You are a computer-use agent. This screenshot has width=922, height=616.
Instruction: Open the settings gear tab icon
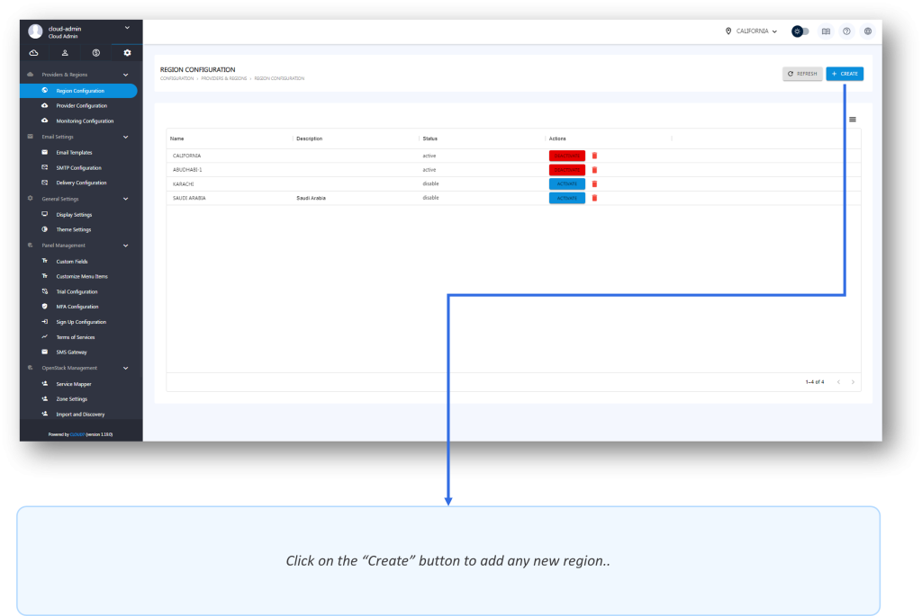pos(127,53)
